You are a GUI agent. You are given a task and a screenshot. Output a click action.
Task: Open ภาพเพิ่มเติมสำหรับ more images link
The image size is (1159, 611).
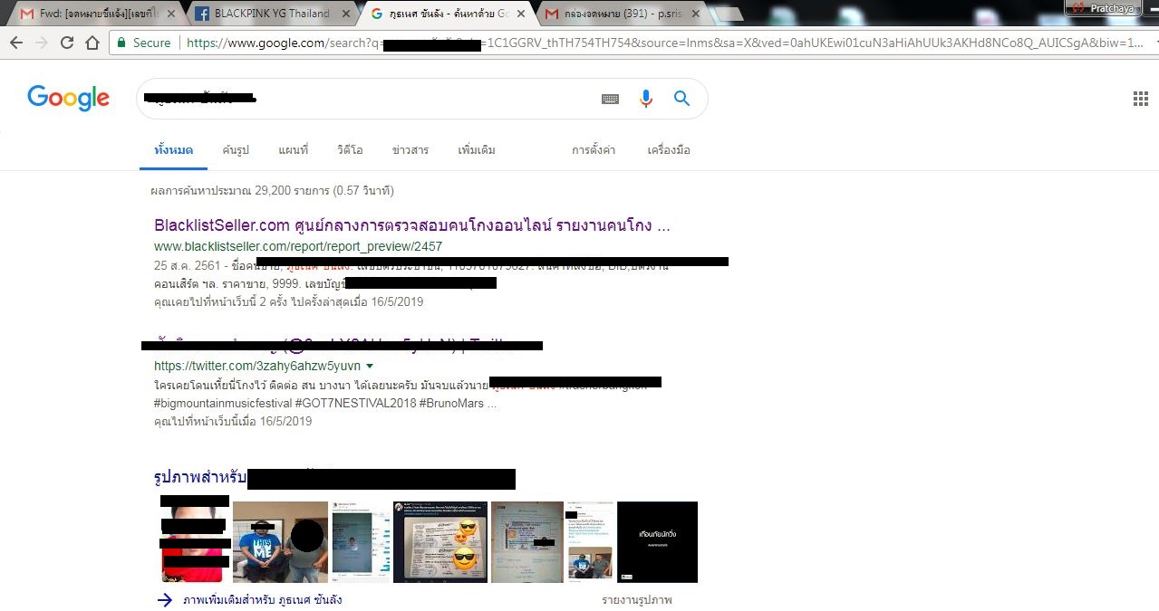(263, 600)
